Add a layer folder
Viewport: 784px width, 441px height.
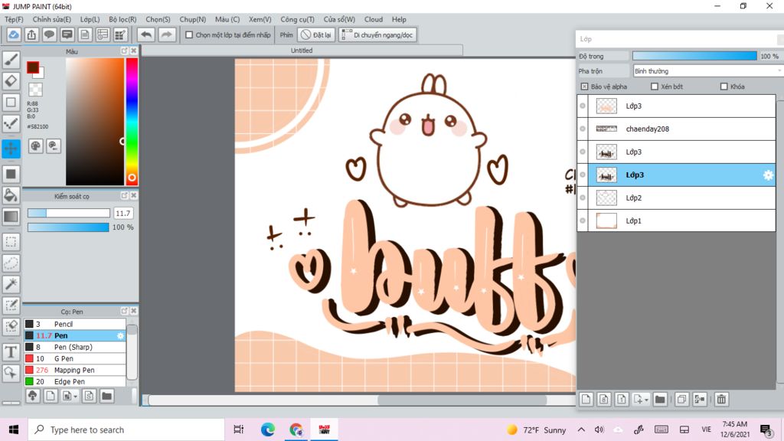tap(660, 399)
